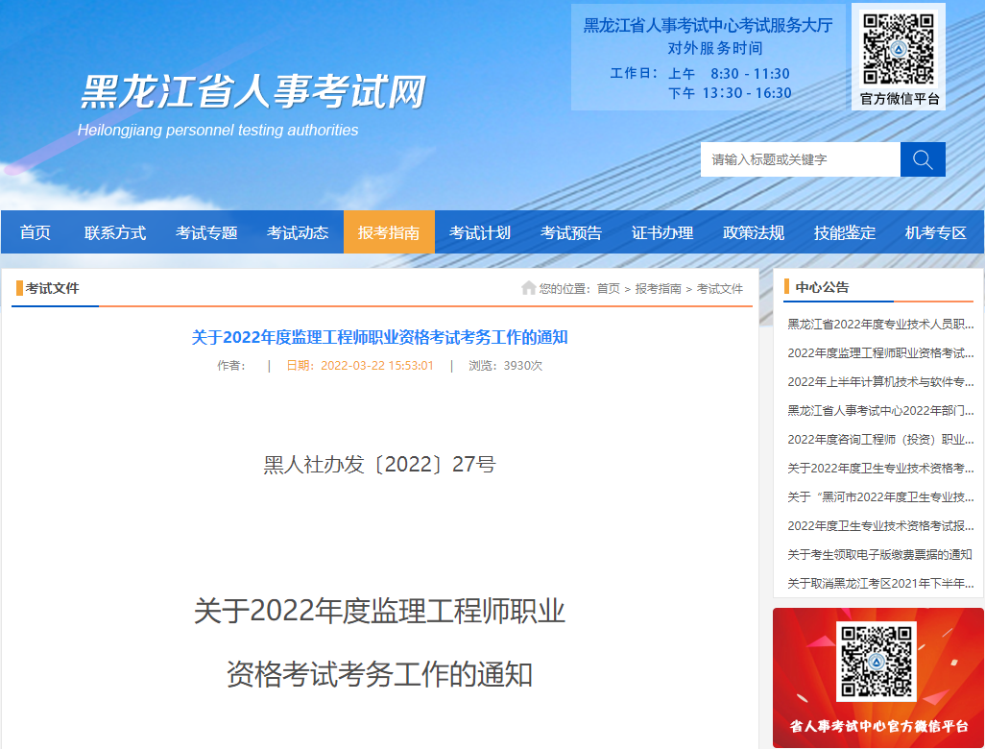985x749 pixels.
Task: Click the blue article title link
Action: click(379, 337)
